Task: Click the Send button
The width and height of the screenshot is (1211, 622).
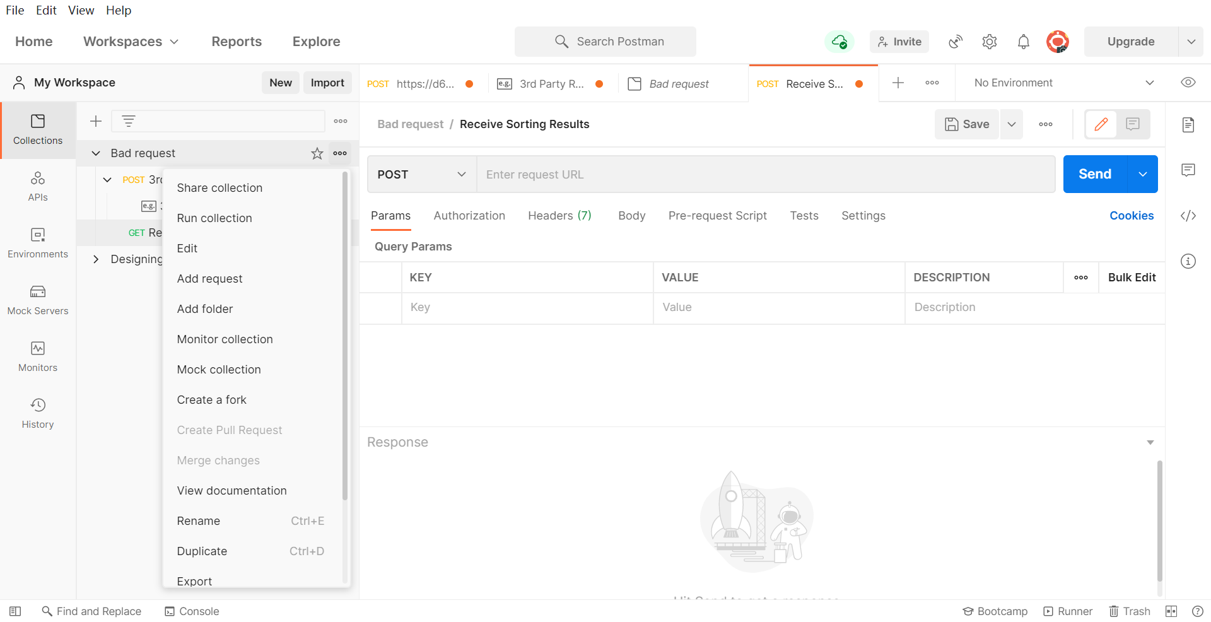Action: pos(1095,174)
